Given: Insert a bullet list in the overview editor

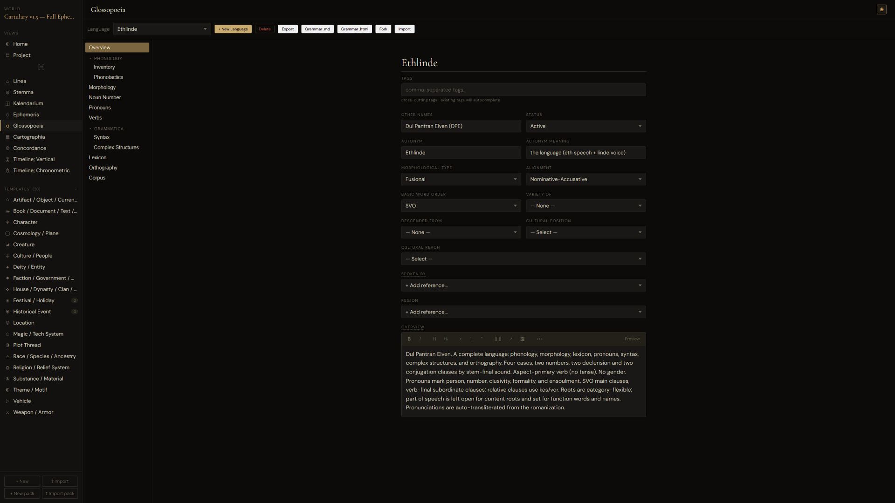Looking at the screenshot, I should 461,339.
